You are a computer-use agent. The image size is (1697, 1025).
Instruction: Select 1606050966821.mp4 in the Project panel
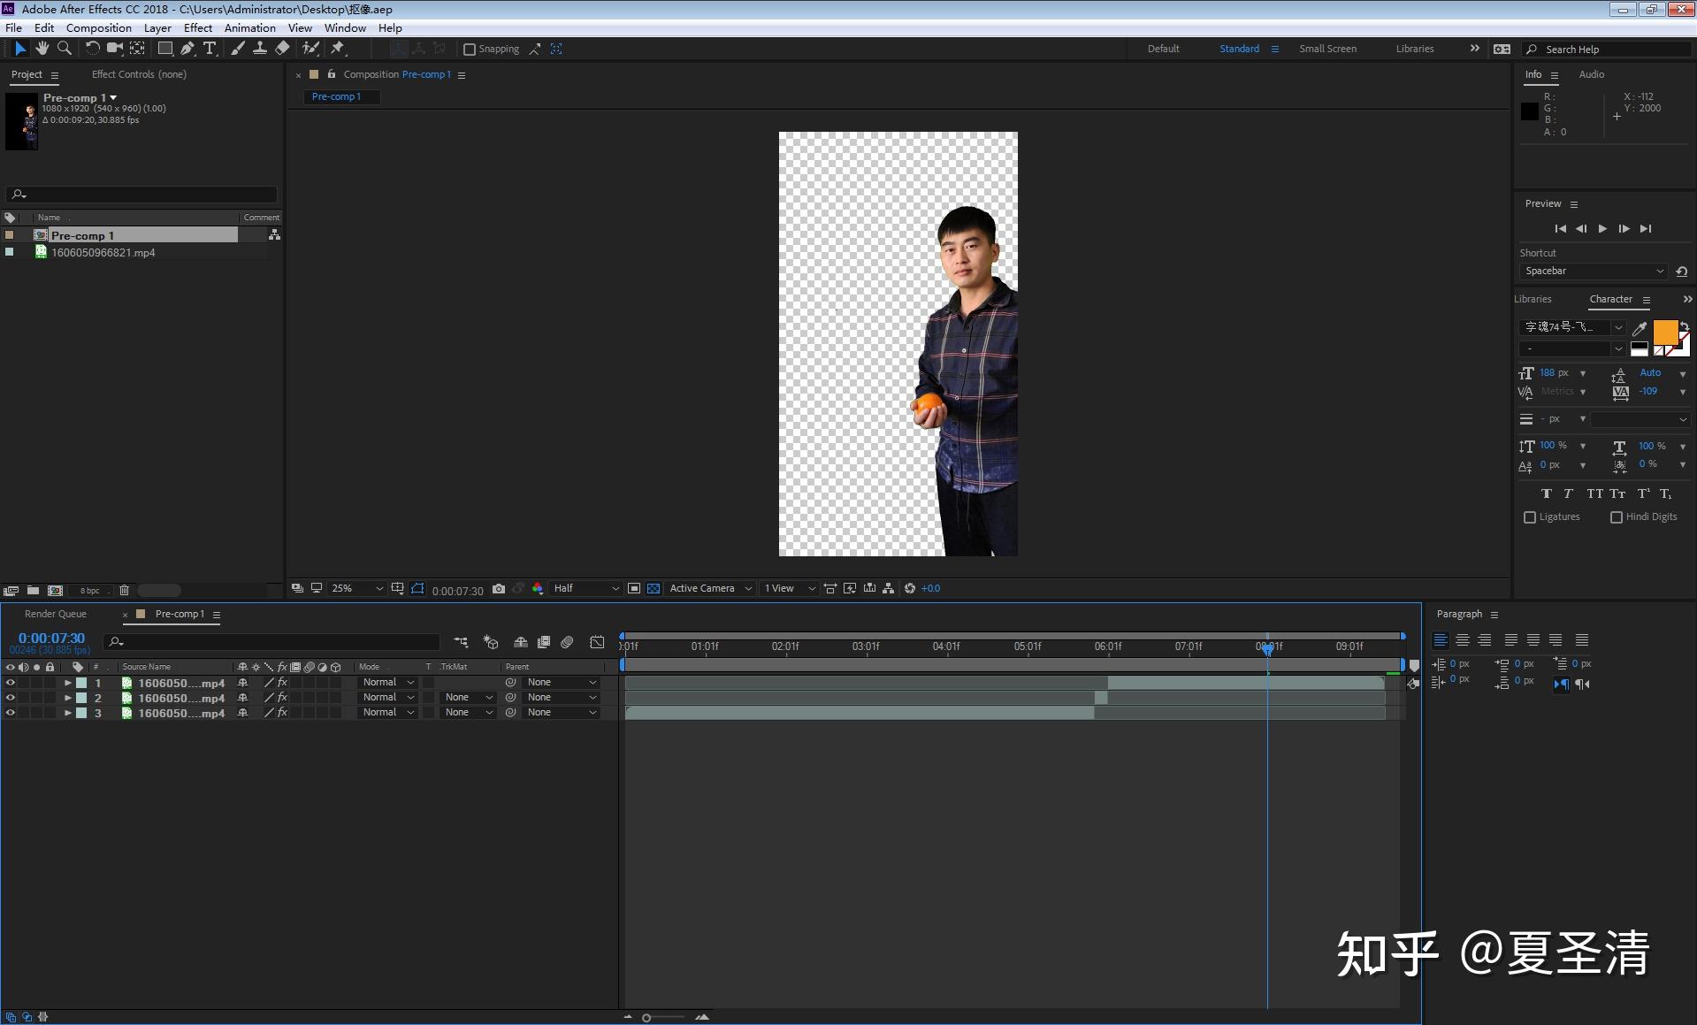(x=103, y=253)
